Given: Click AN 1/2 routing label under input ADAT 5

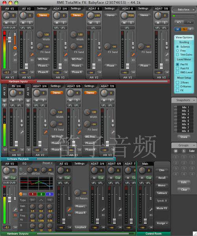Looking at the screenshot, I should pyautogui.click(x=94, y=77).
